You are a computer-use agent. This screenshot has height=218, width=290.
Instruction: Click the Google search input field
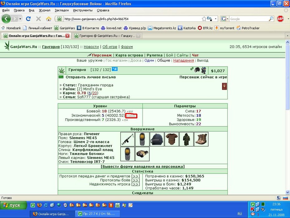(x=249, y=19)
